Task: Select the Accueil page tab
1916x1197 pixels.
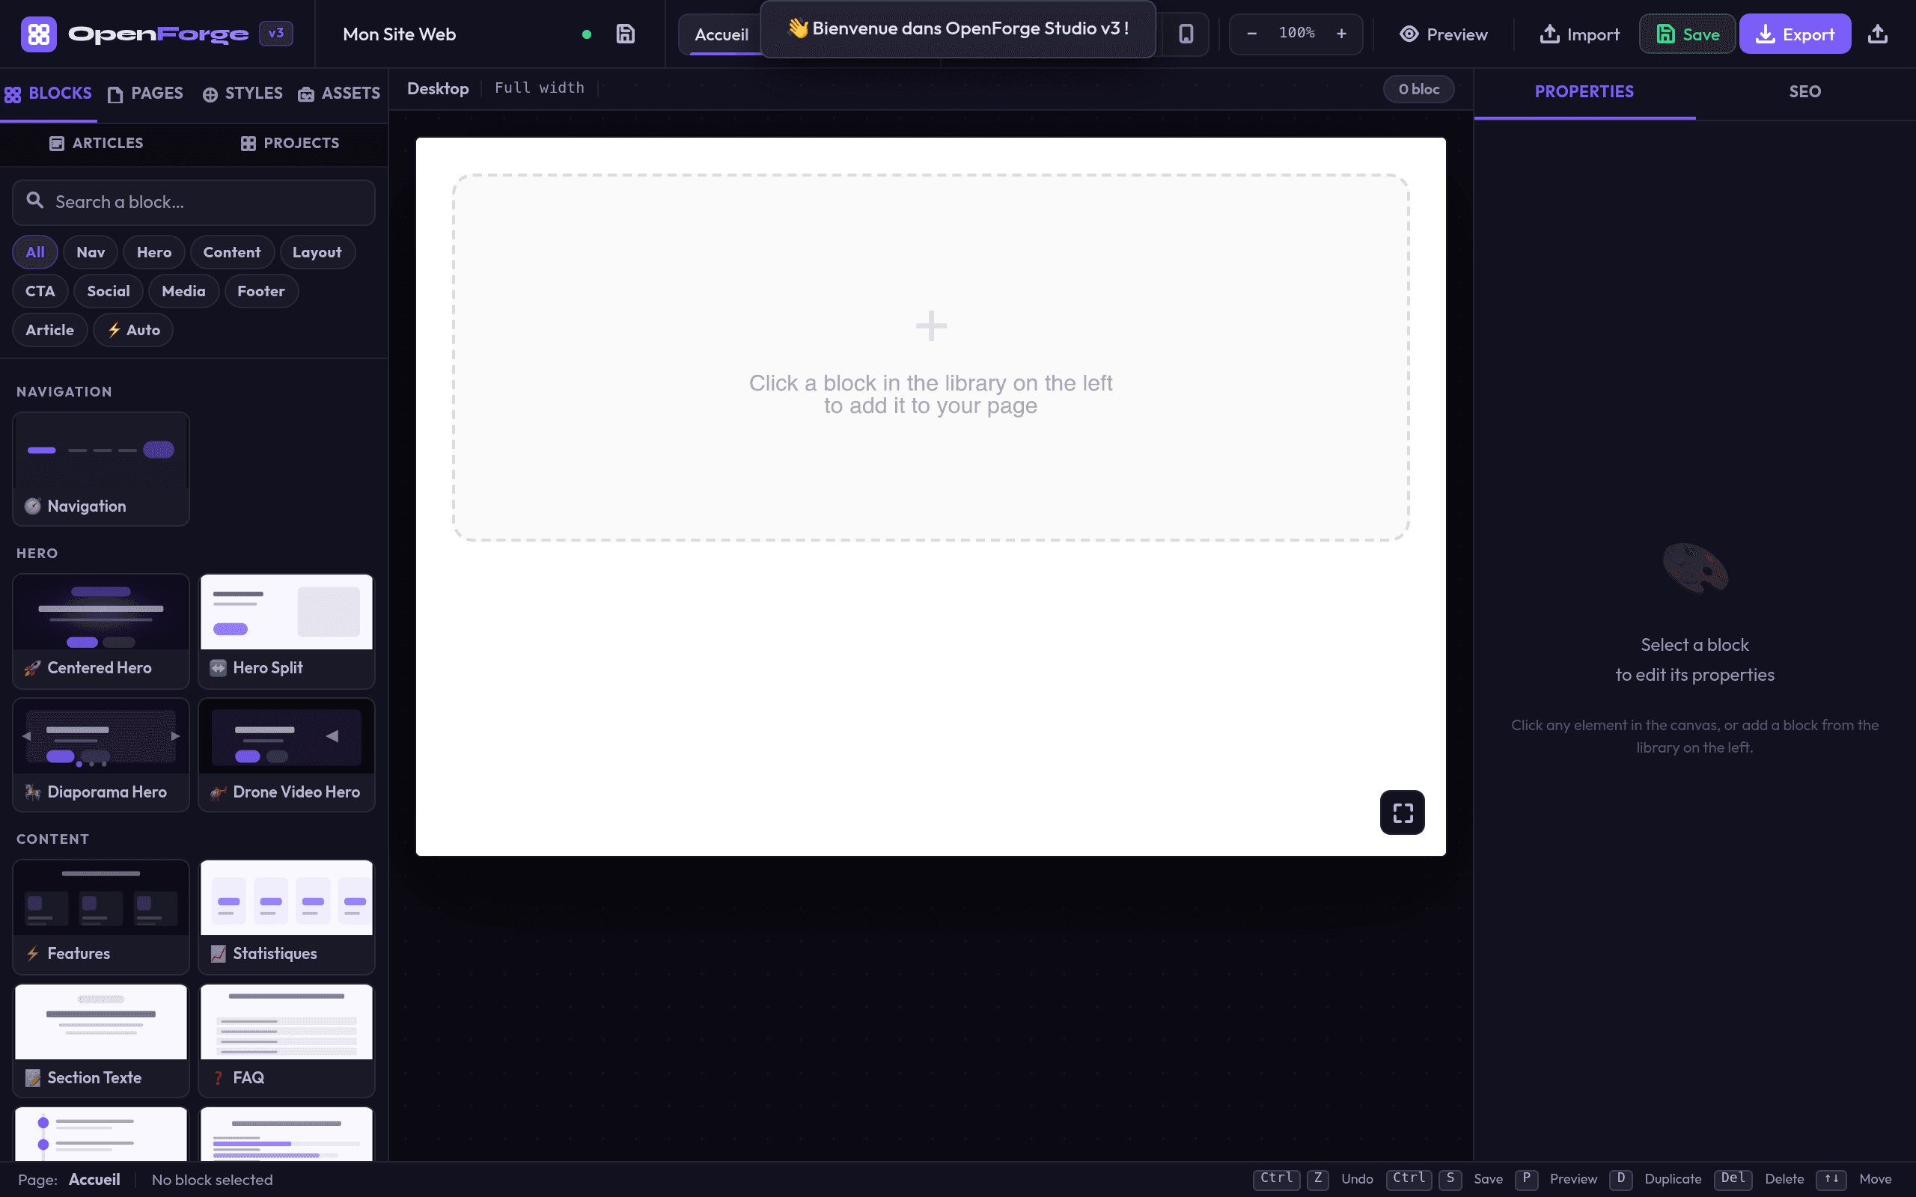Action: pyautogui.click(x=721, y=34)
